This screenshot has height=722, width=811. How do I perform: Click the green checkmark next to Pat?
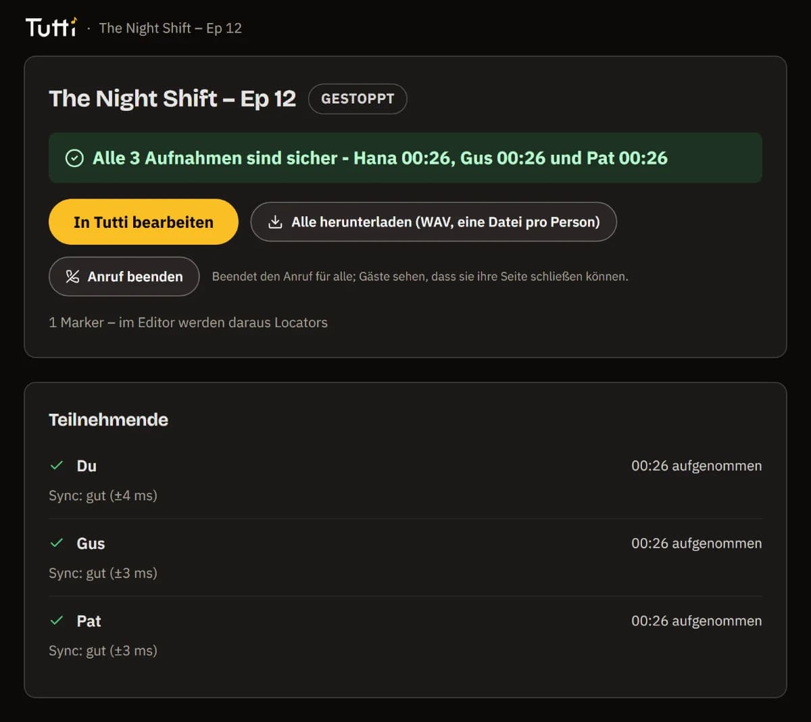[57, 621]
